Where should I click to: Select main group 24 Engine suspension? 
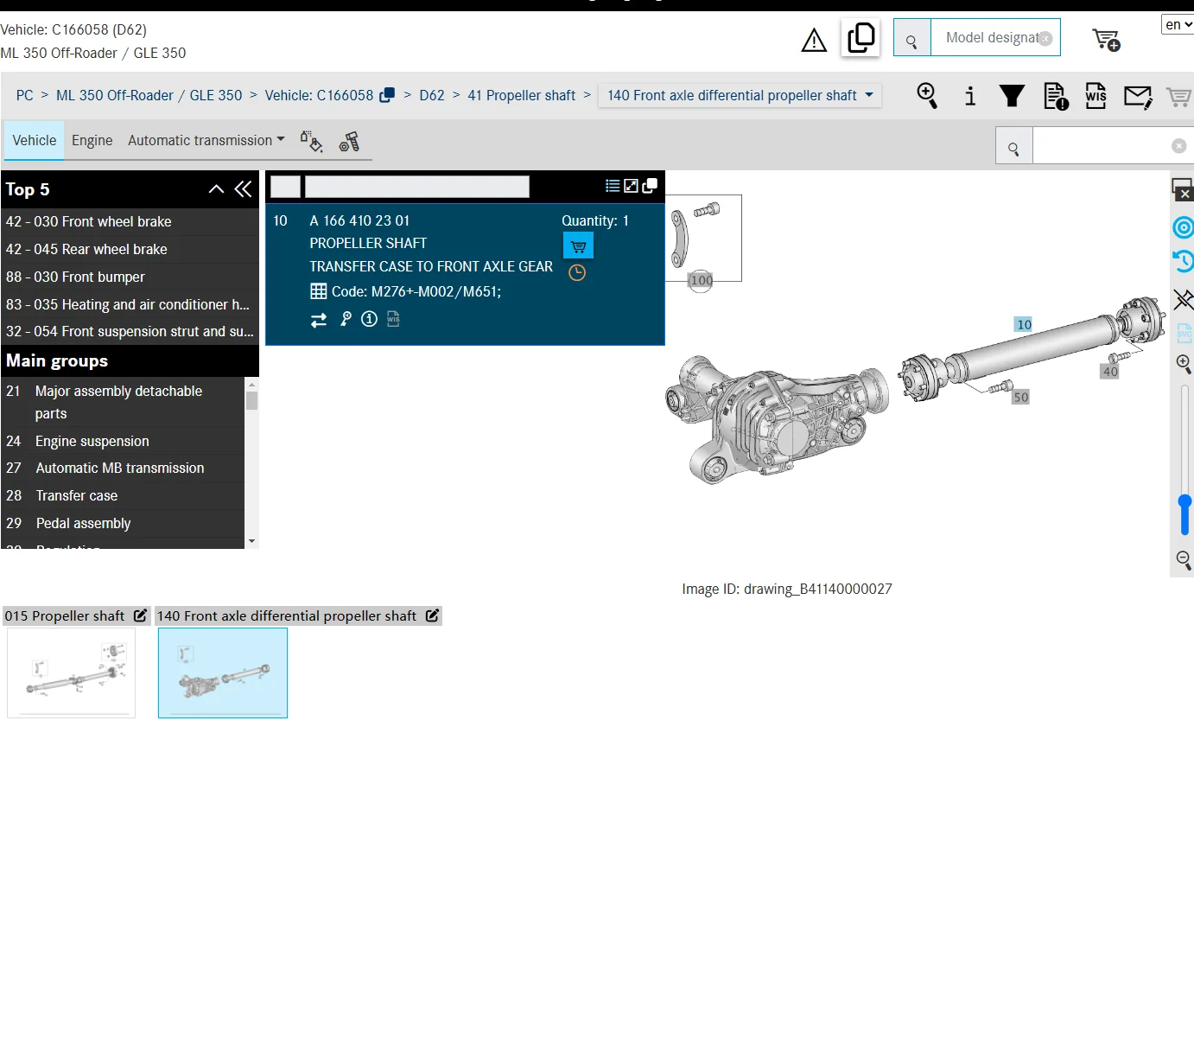(123, 441)
